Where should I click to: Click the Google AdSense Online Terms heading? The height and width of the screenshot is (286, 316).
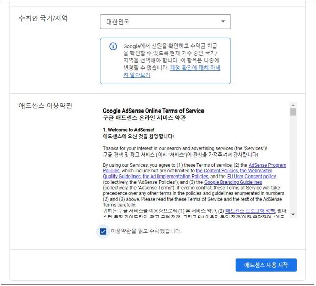click(x=153, y=111)
